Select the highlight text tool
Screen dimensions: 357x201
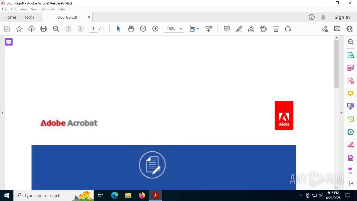pyautogui.click(x=239, y=29)
